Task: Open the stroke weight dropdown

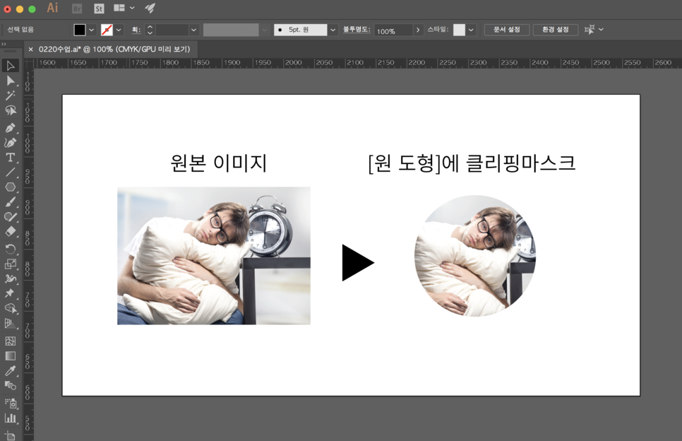Action: coord(194,30)
